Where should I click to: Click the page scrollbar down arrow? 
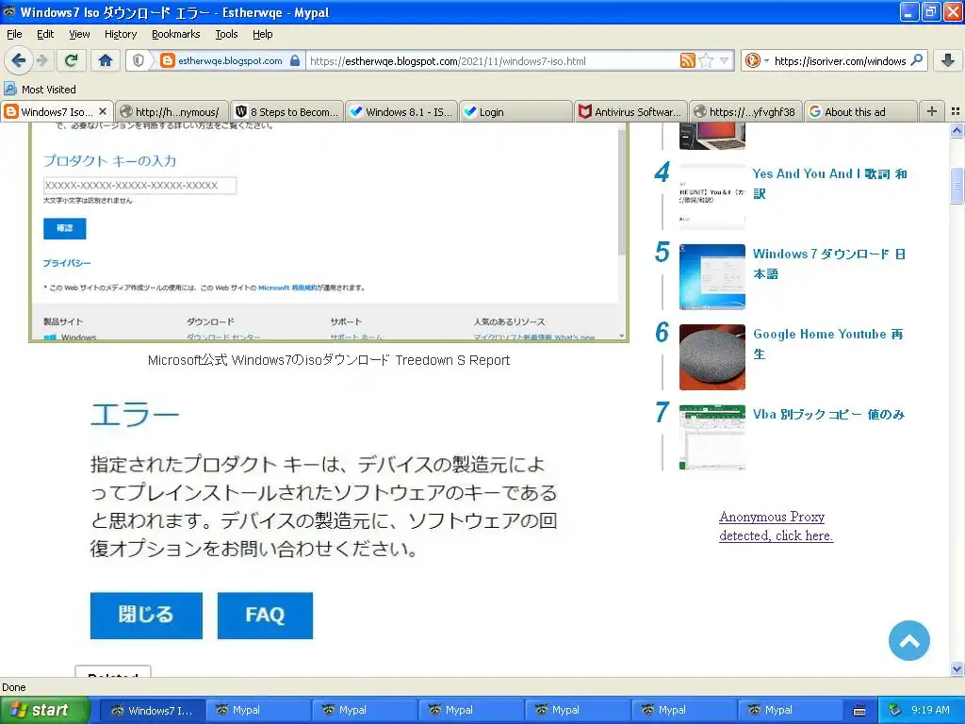coord(957,669)
